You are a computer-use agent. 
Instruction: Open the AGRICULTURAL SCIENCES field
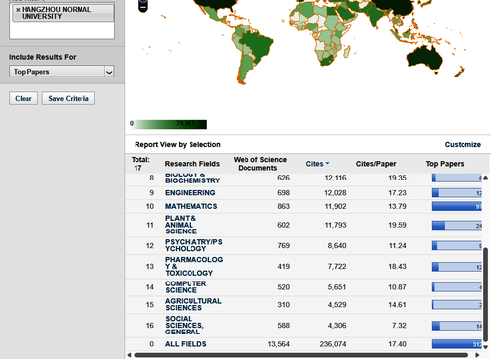(x=193, y=304)
